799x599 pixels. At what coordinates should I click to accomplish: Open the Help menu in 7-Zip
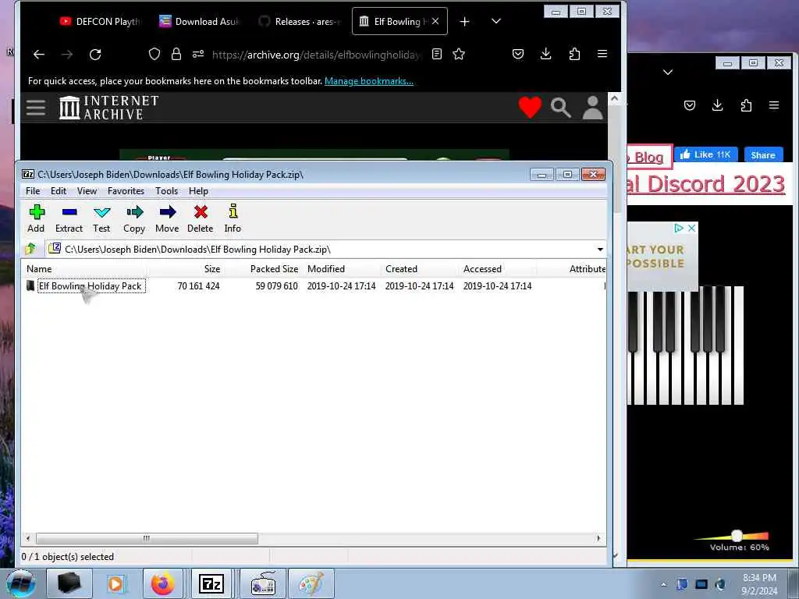tap(198, 191)
